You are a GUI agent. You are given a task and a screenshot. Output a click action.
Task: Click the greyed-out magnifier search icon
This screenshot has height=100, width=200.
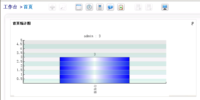(63, 7)
